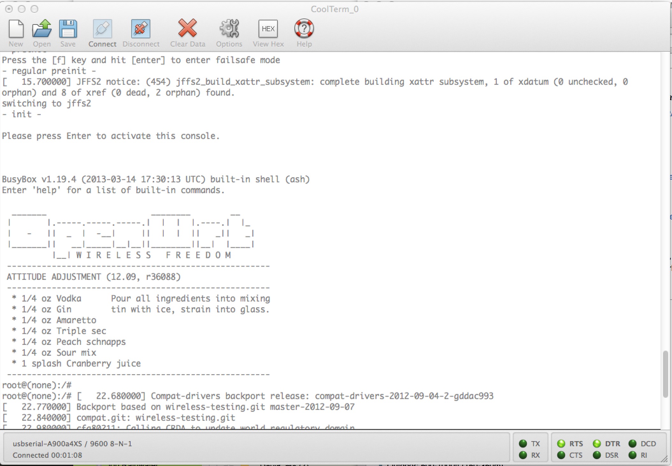Click the DCD status indicator
This screenshot has width=672, height=466.
click(x=633, y=444)
